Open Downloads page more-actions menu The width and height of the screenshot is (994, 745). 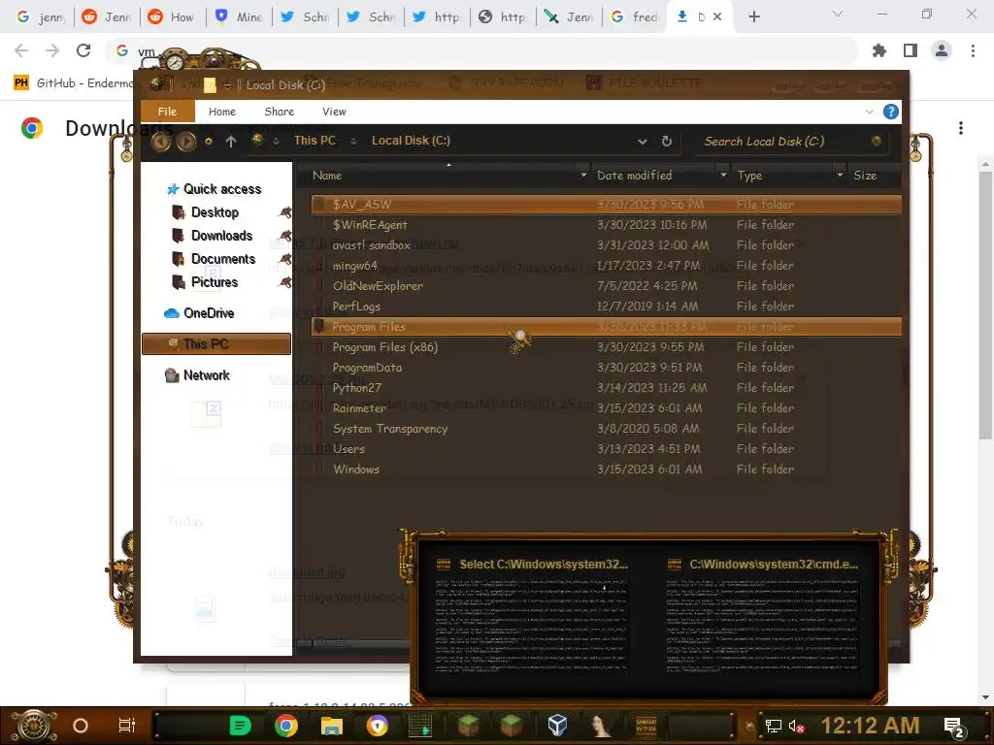(961, 128)
